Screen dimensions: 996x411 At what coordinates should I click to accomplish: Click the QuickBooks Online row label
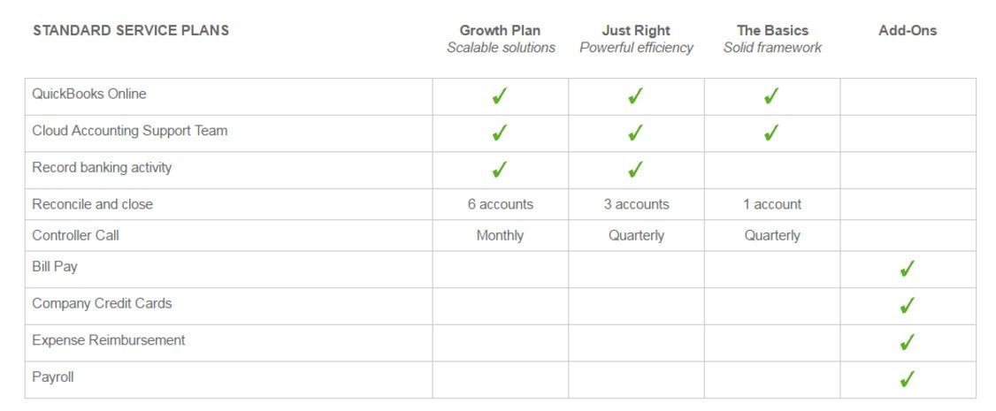[89, 94]
